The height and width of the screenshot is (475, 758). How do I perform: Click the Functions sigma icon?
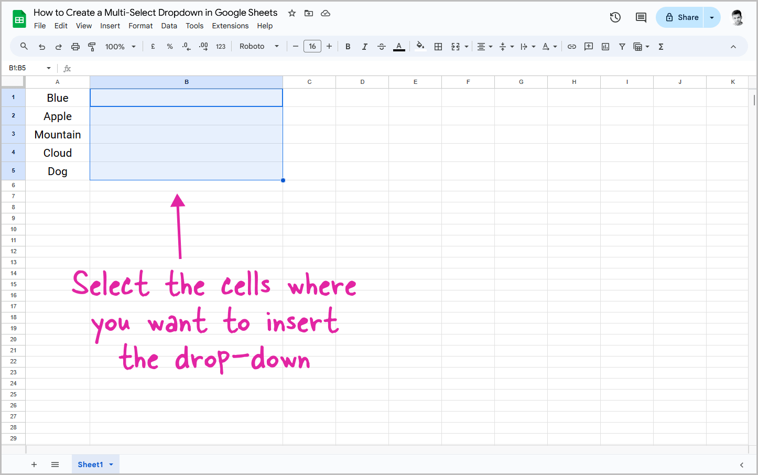(661, 47)
